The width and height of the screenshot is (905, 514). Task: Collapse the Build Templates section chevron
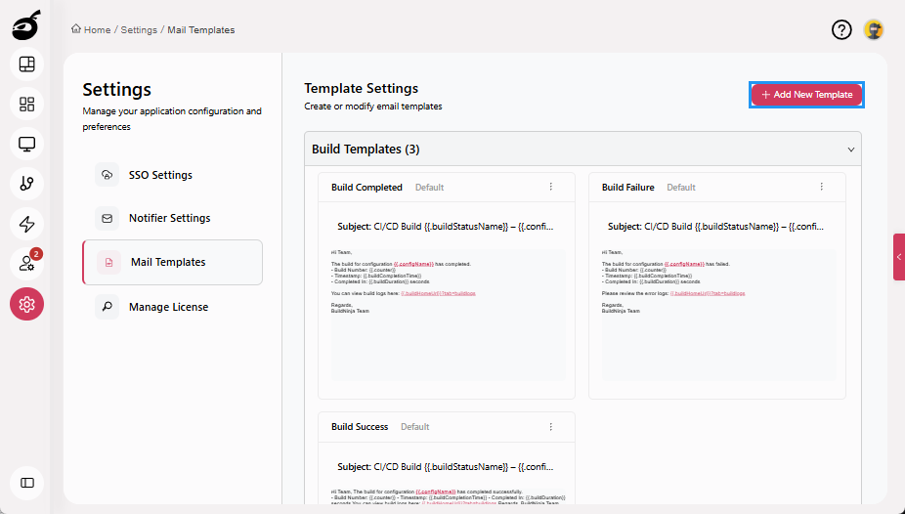point(850,150)
